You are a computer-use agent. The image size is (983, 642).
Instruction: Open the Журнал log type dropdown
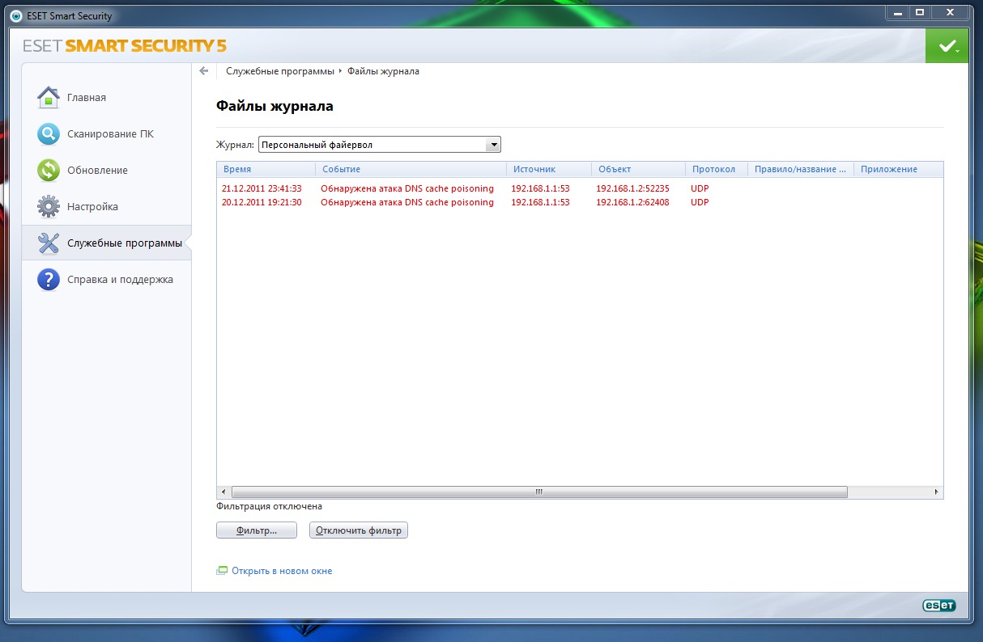(380, 145)
